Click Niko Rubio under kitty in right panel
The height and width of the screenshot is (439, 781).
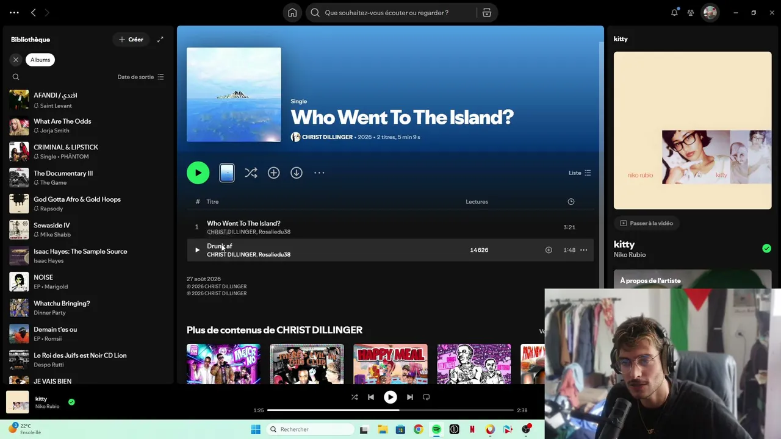pyautogui.click(x=630, y=255)
